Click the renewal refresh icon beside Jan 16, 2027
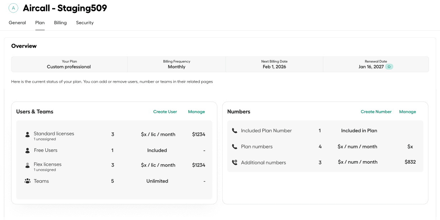Viewport: 440px width, 220px height. [x=389, y=67]
